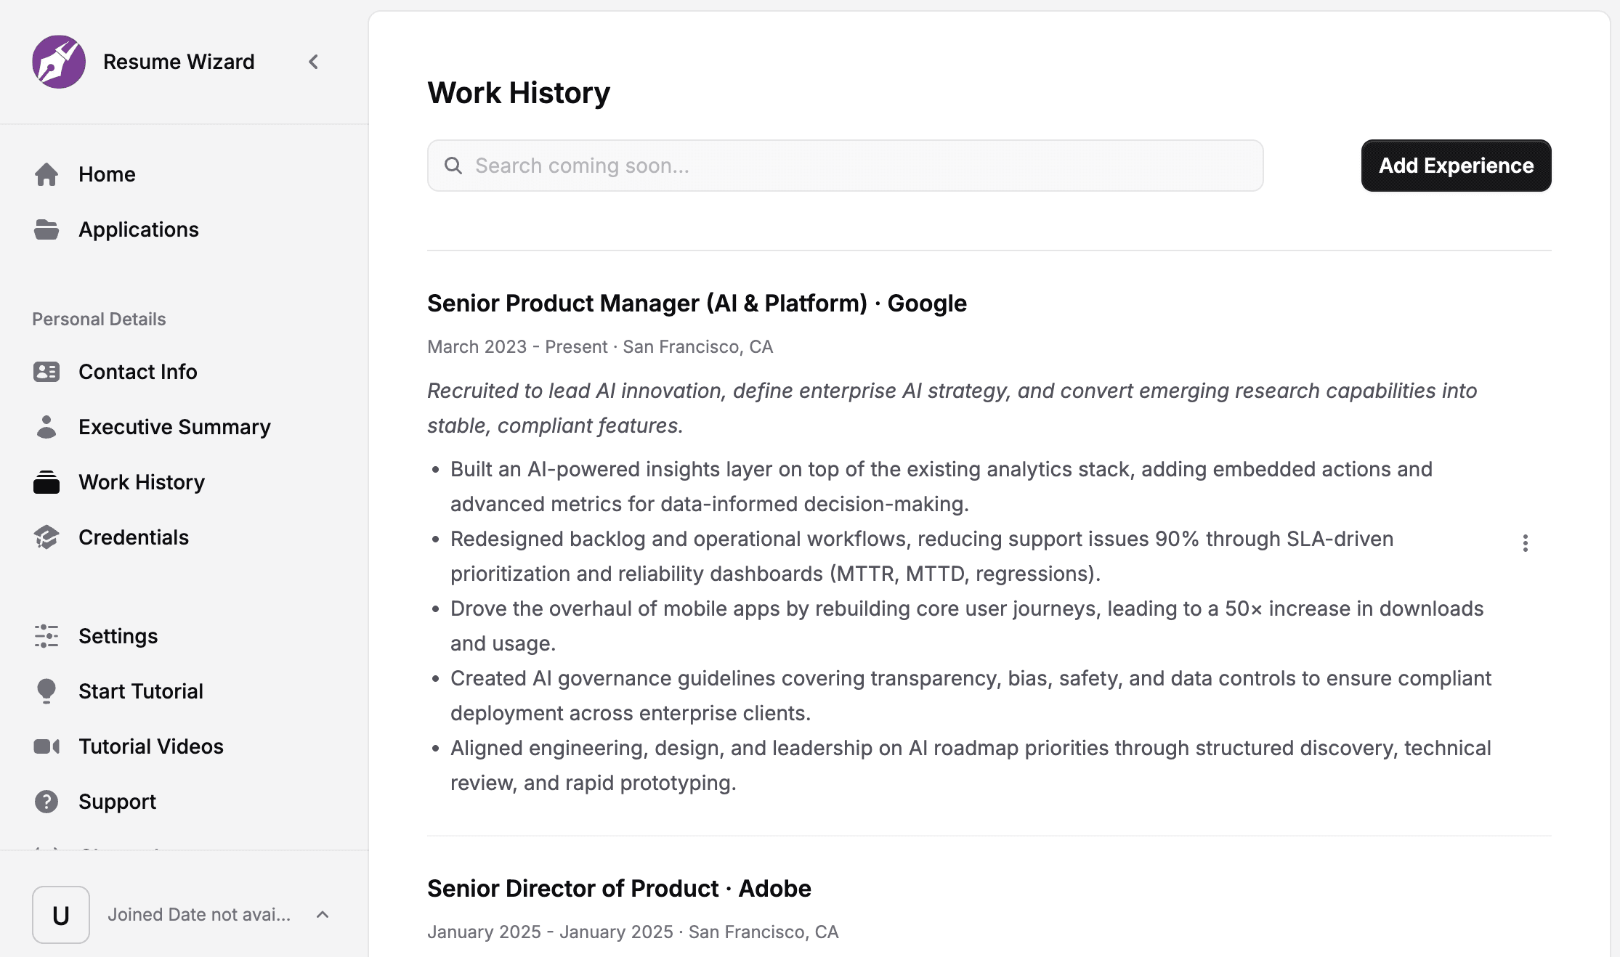Click the Applications folder icon
The image size is (1620, 957).
(46, 229)
